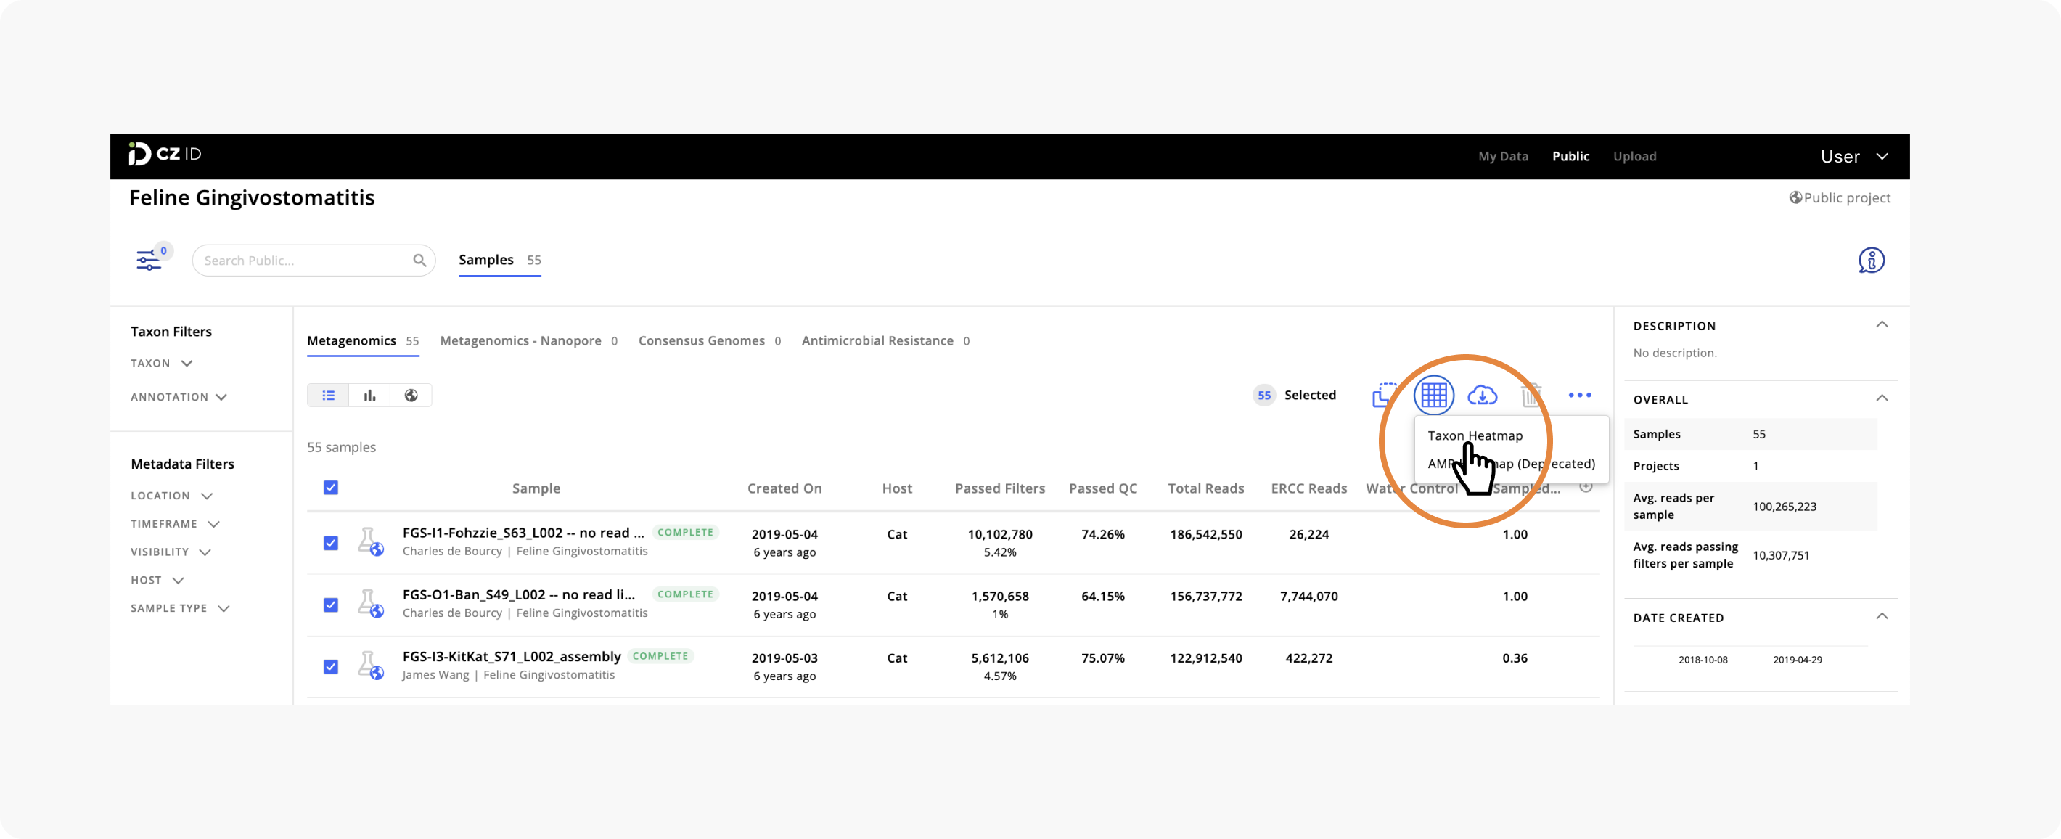Open the Timeframe metadata filter

(x=175, y=524)
